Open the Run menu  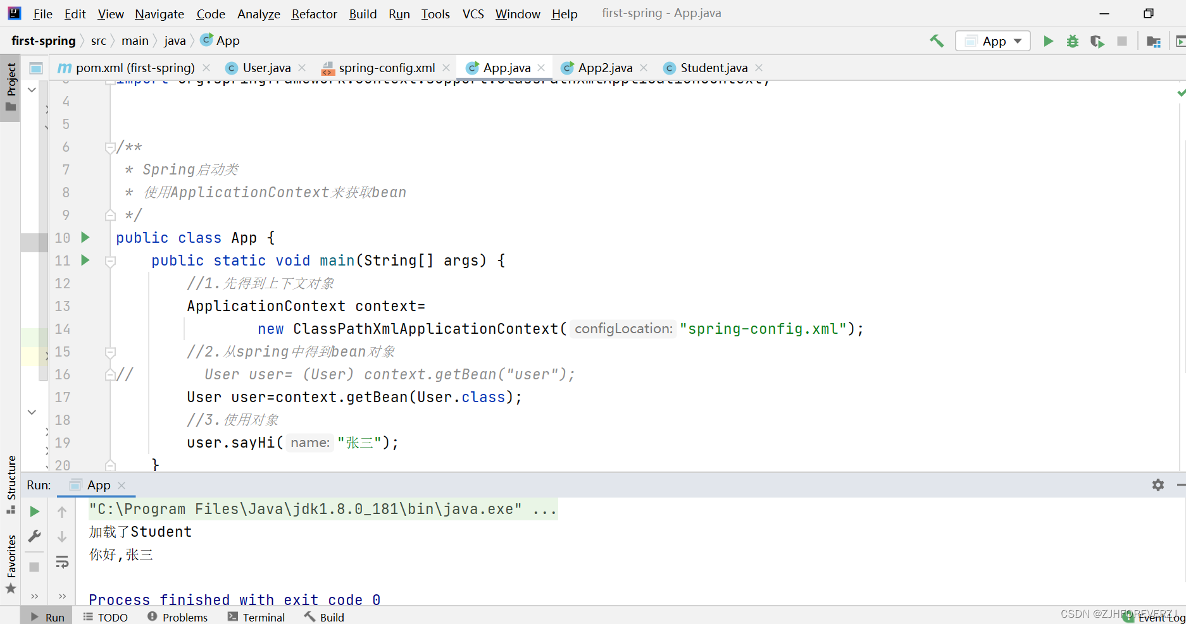pos(399,13)
